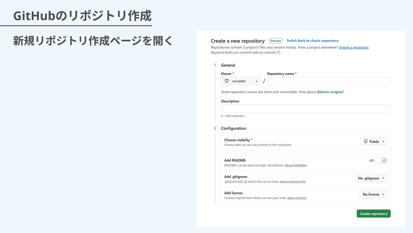413x233 pixels.
Task: Click the slide title GitHubのリポジトリ作成
Action: tap(83, 16)
